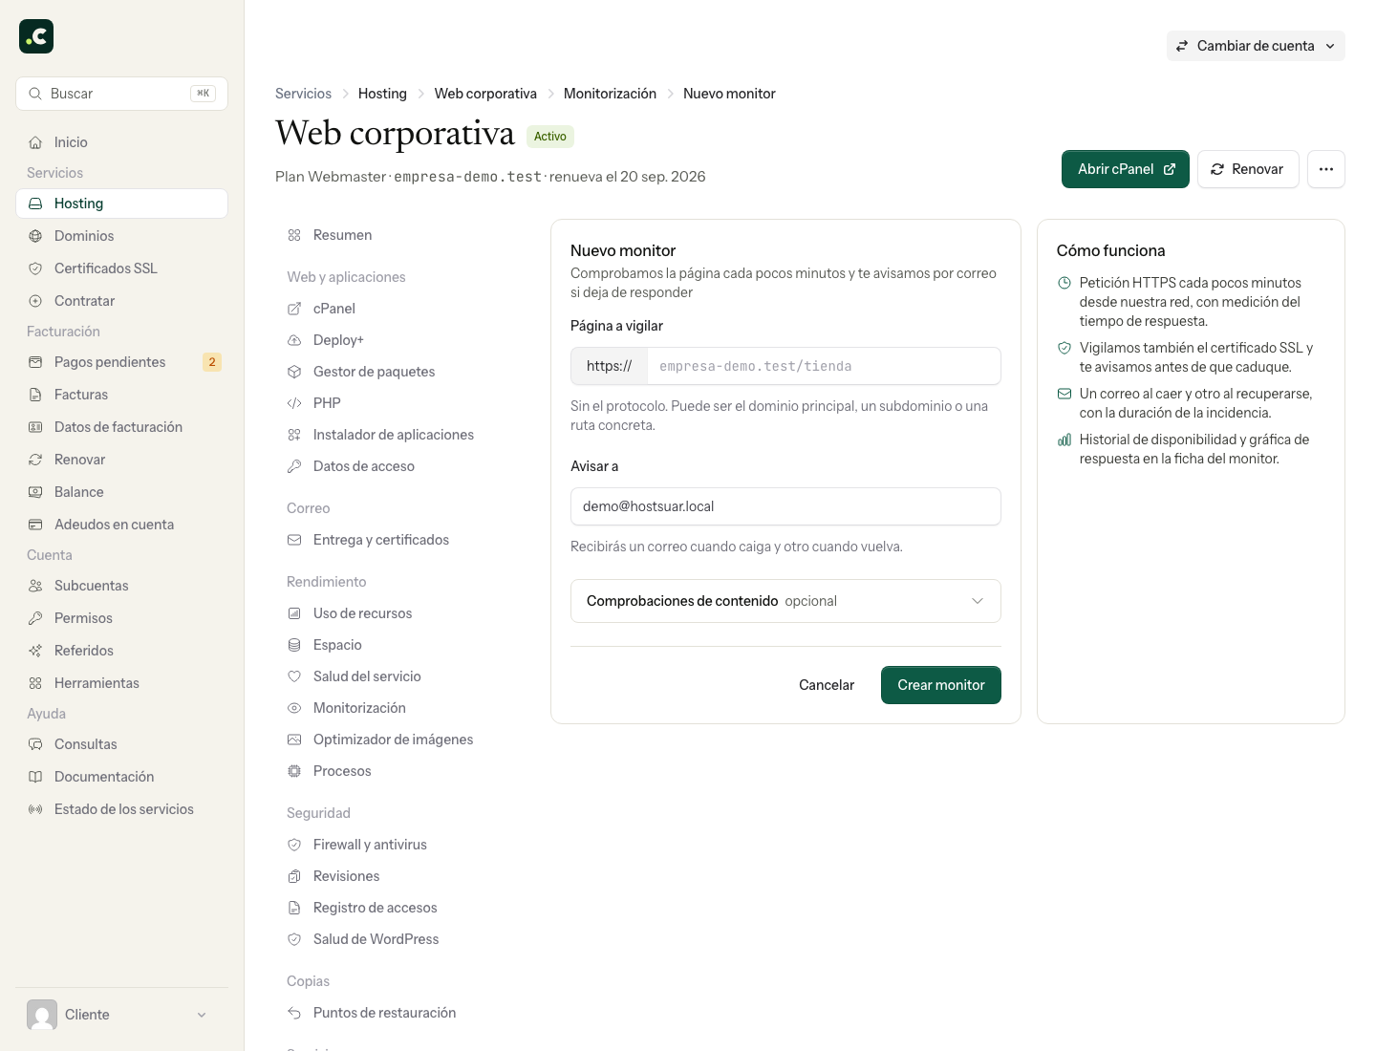Click the Estado de los servicios signal icon
Screen dimensions: 1376x1051
click(35, 809)
